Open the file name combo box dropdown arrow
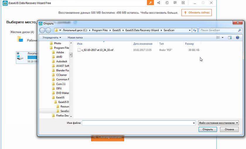The image size is (246, 149). [x=194, y=123]
